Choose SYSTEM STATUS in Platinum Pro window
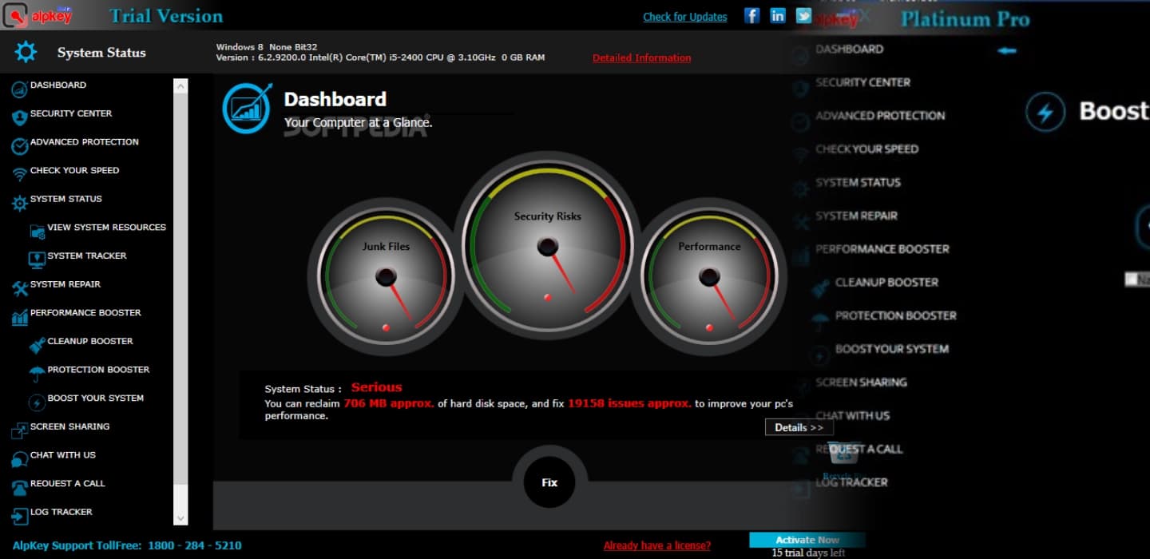 pyautogui.click(x=859, y=183)
